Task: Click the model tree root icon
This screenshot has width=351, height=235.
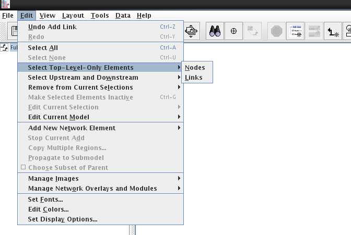Action: [x=5, y=47]
